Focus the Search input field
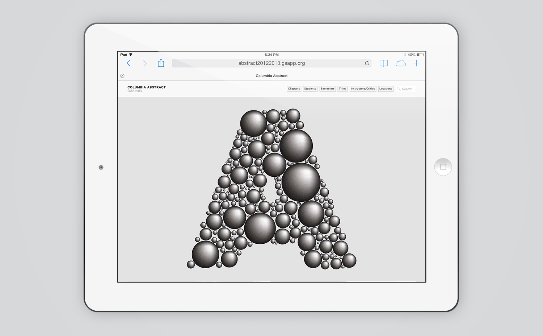 pyautogui.click(x=408, y=89)
